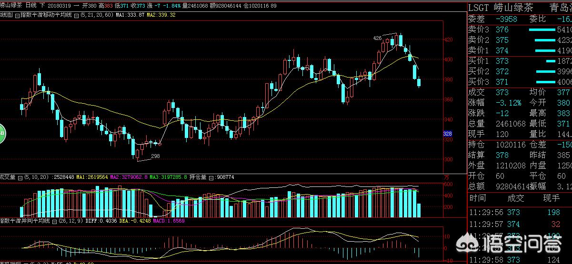Select the cyan volume bar beside 卖价3
Screen dimensions: 572x264
pos(542,29)
